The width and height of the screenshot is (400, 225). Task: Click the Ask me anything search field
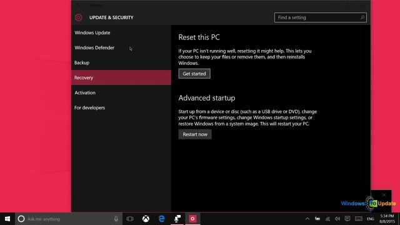click(x=69, y=219)
